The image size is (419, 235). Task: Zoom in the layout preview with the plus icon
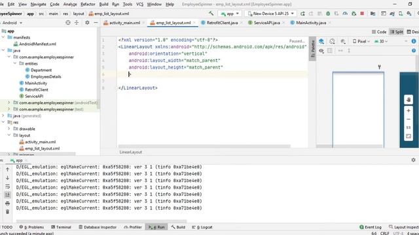coord(409,110)
